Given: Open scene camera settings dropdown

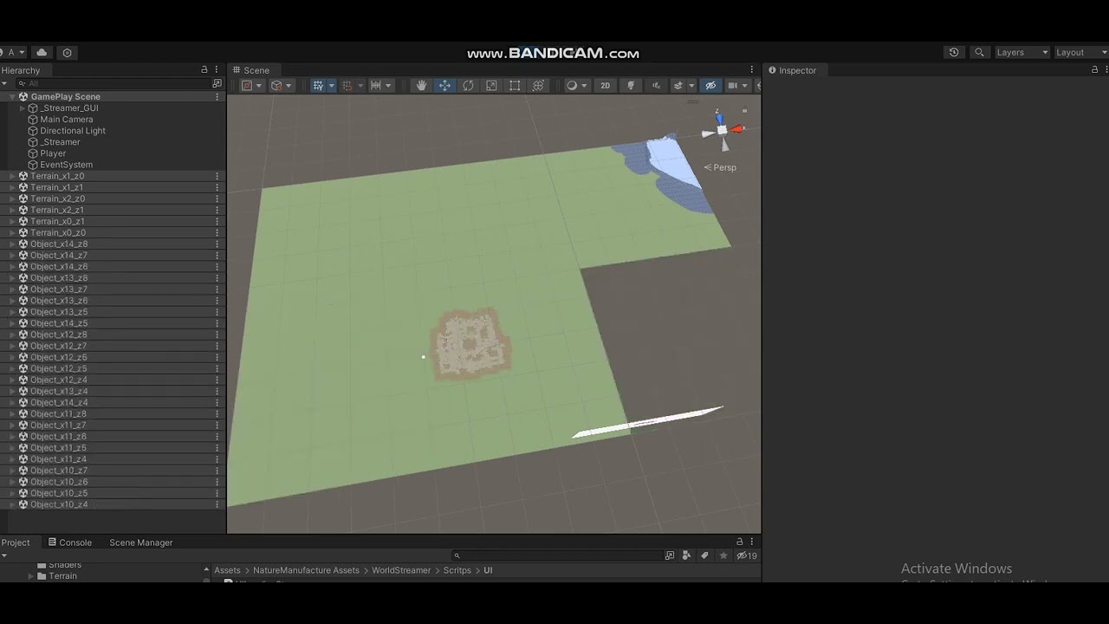Looking at the screenshot, I should [738, 86].
